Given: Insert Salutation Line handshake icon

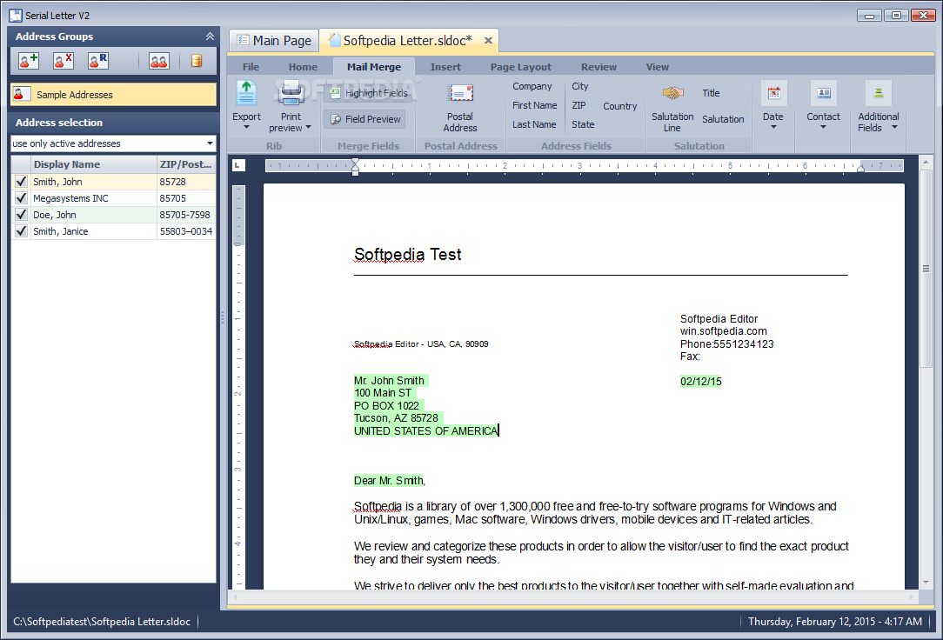Looking at the screenshot, I should [x=672, y=93].
